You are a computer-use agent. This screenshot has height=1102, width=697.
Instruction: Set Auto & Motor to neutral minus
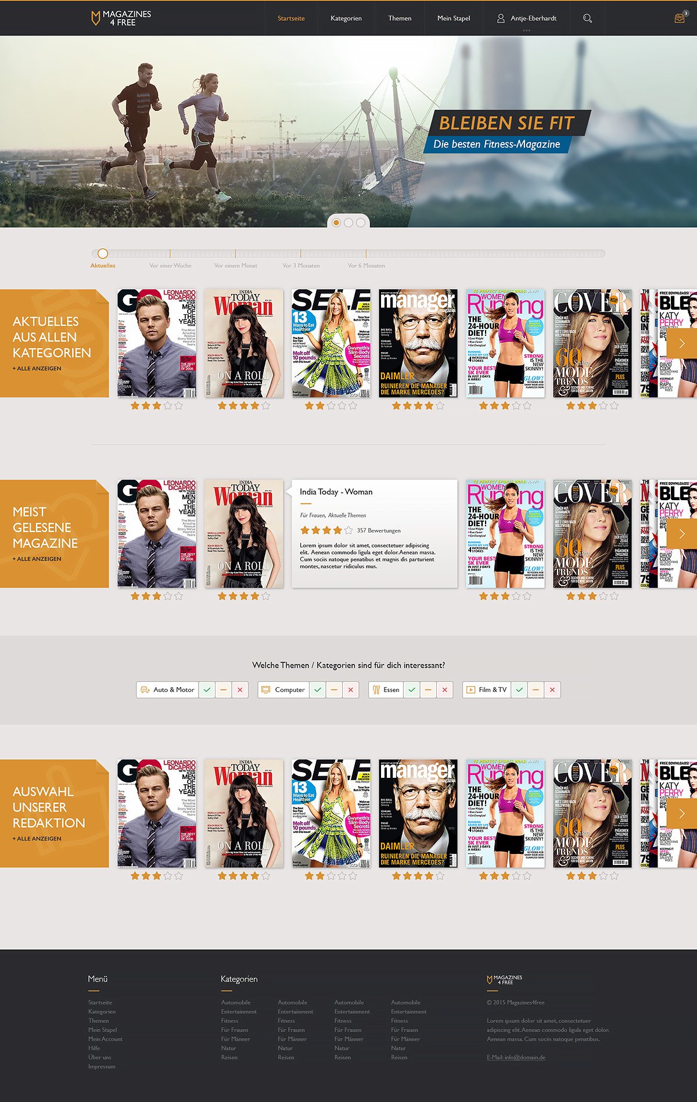223,690
